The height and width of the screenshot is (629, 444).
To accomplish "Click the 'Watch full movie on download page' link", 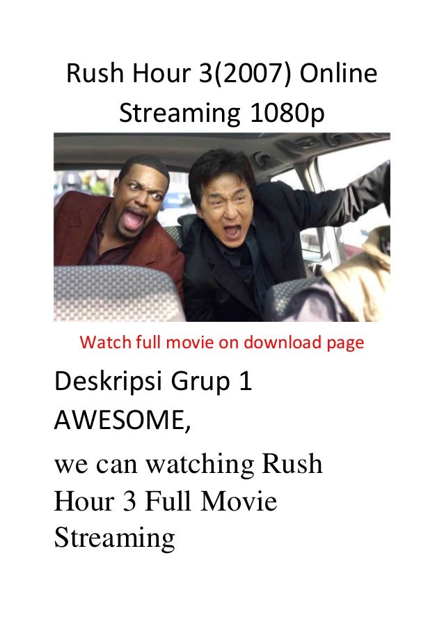I will (221, 343).
